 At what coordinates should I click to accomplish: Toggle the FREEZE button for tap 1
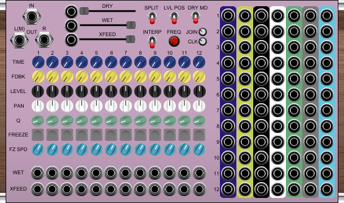pyautogui.click(x=38, y=135)
